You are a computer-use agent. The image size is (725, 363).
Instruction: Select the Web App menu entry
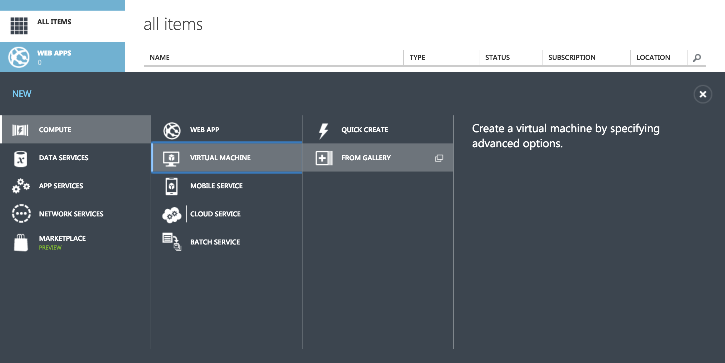coord(205,130)
